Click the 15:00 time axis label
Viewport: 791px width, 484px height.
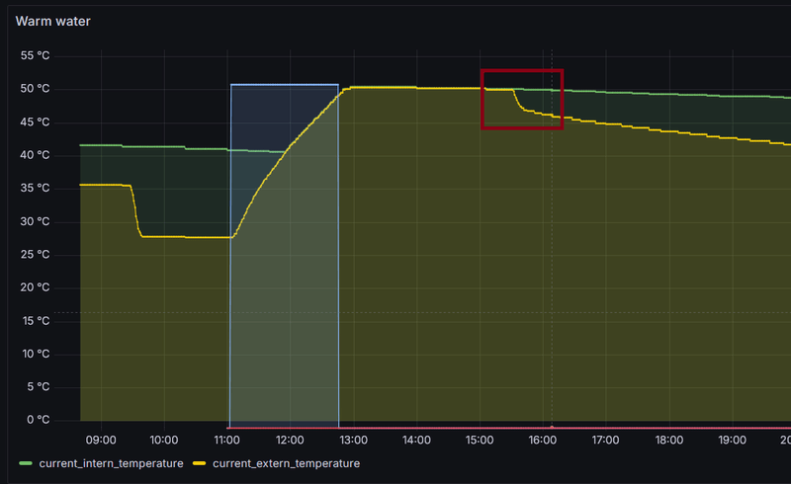480,441
